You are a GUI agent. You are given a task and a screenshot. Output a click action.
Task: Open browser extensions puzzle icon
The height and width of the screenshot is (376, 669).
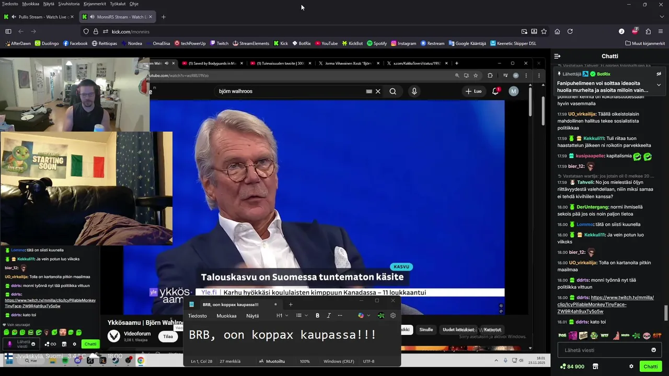[648, 31]
